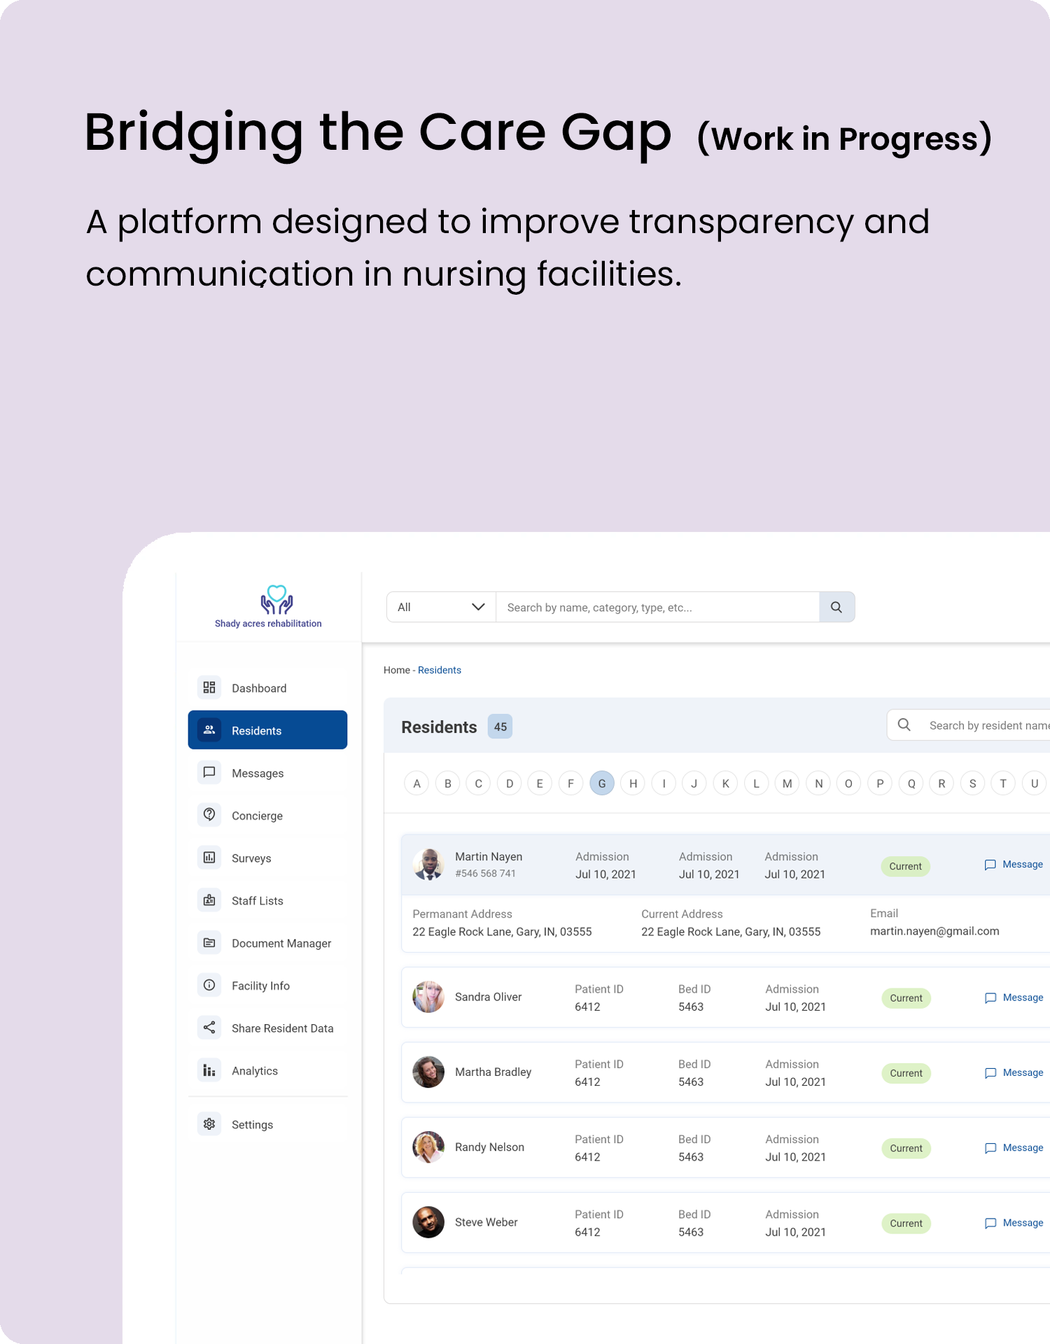Choose letter A in alphabet filter
This screenshot has width=1050, height=1344.
pos(417,783)
